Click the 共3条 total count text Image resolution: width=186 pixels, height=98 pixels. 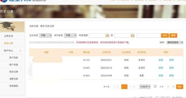pos(106,87)
